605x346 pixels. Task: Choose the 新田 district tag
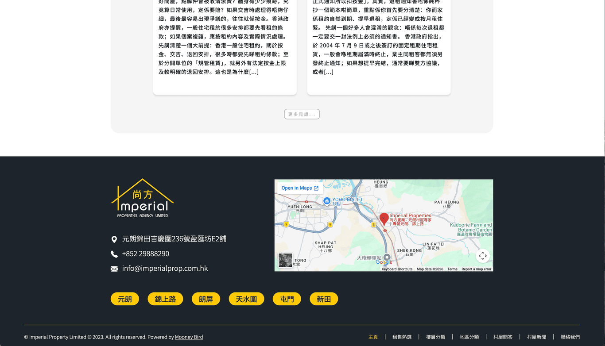tap(324, 299)
